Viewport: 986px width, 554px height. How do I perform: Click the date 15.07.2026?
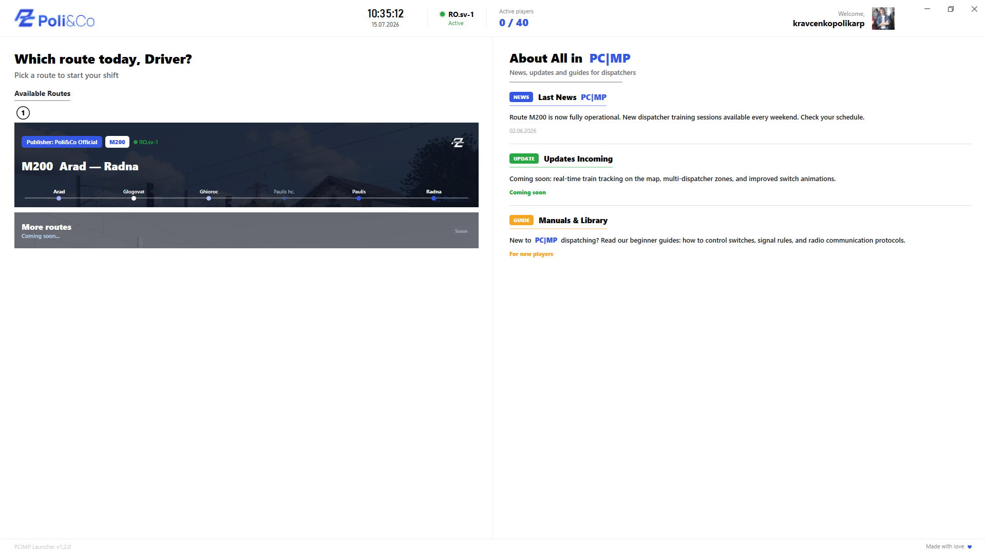(x=385, y=25)
